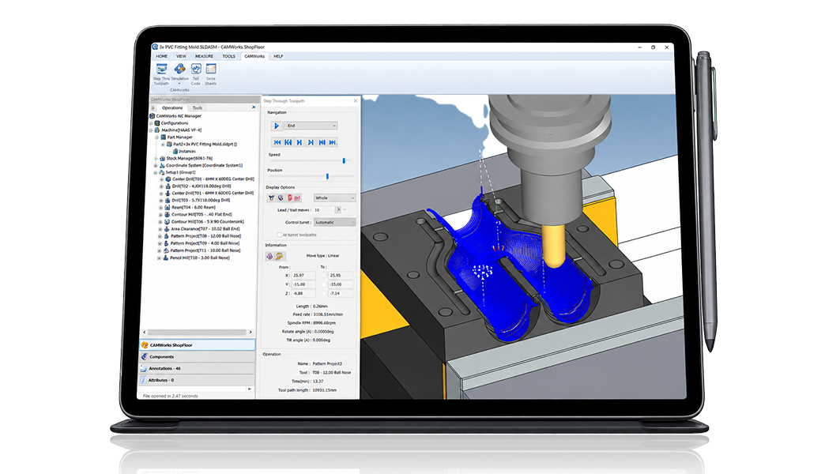This screenshot has width=825, height=474.
Task: Click the Components pane icon
Action: point(144,356)
